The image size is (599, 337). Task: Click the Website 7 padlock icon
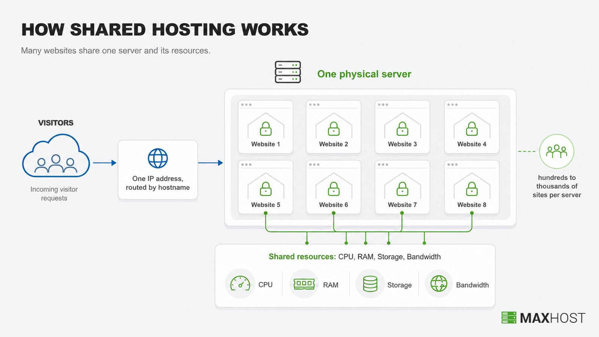point(402,189)
